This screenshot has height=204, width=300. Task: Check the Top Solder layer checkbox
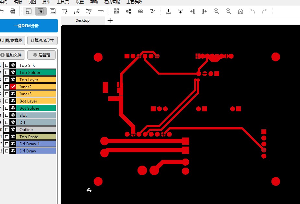tap(7, 72)
